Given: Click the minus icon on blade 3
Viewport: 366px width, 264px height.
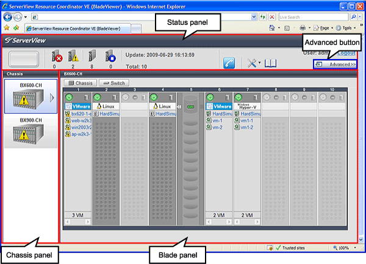Looking at the screenshot, I should pos(135,97).
